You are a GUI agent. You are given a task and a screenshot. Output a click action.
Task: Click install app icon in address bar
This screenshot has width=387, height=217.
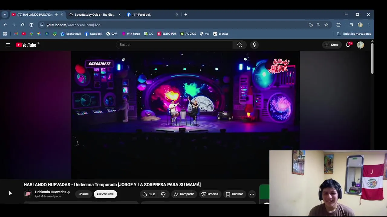[x=311, y=25]
